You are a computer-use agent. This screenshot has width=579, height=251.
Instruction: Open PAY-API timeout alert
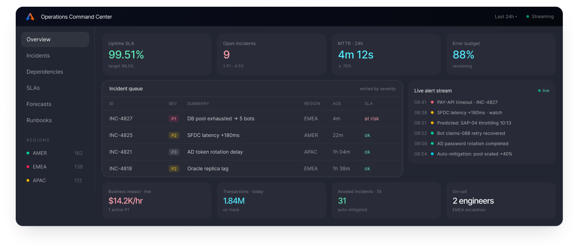click(x=481, y=102)
